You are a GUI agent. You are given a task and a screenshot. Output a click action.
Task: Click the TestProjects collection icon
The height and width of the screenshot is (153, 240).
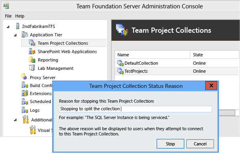coord(120,71)
